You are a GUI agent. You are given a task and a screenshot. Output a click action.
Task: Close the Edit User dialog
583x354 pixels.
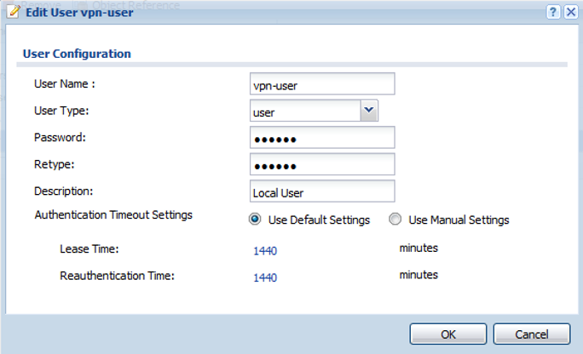[571, 11]
